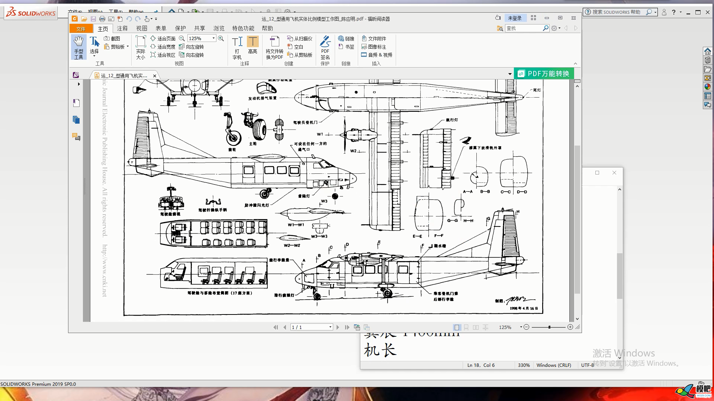
Task: Insert a Link (链接)
Action: tap(346, 39)
